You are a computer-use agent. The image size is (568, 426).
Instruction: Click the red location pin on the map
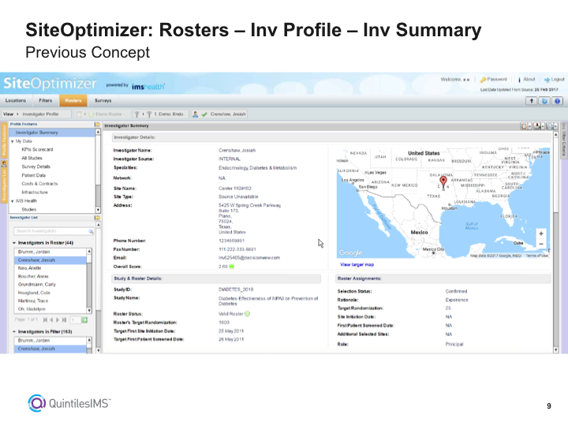point(443,182)
